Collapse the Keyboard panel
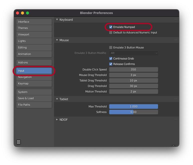The image size is (193, 165). click(x=57, y=19)
